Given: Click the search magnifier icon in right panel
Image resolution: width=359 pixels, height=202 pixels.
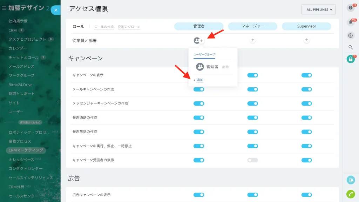Looking at the screenshot, I should click(351, 47).
